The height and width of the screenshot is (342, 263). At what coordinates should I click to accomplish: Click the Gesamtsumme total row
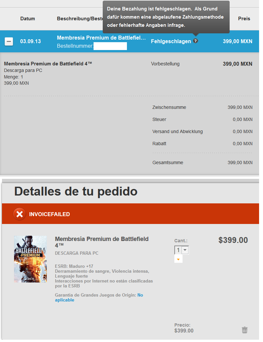coord(202,162)
